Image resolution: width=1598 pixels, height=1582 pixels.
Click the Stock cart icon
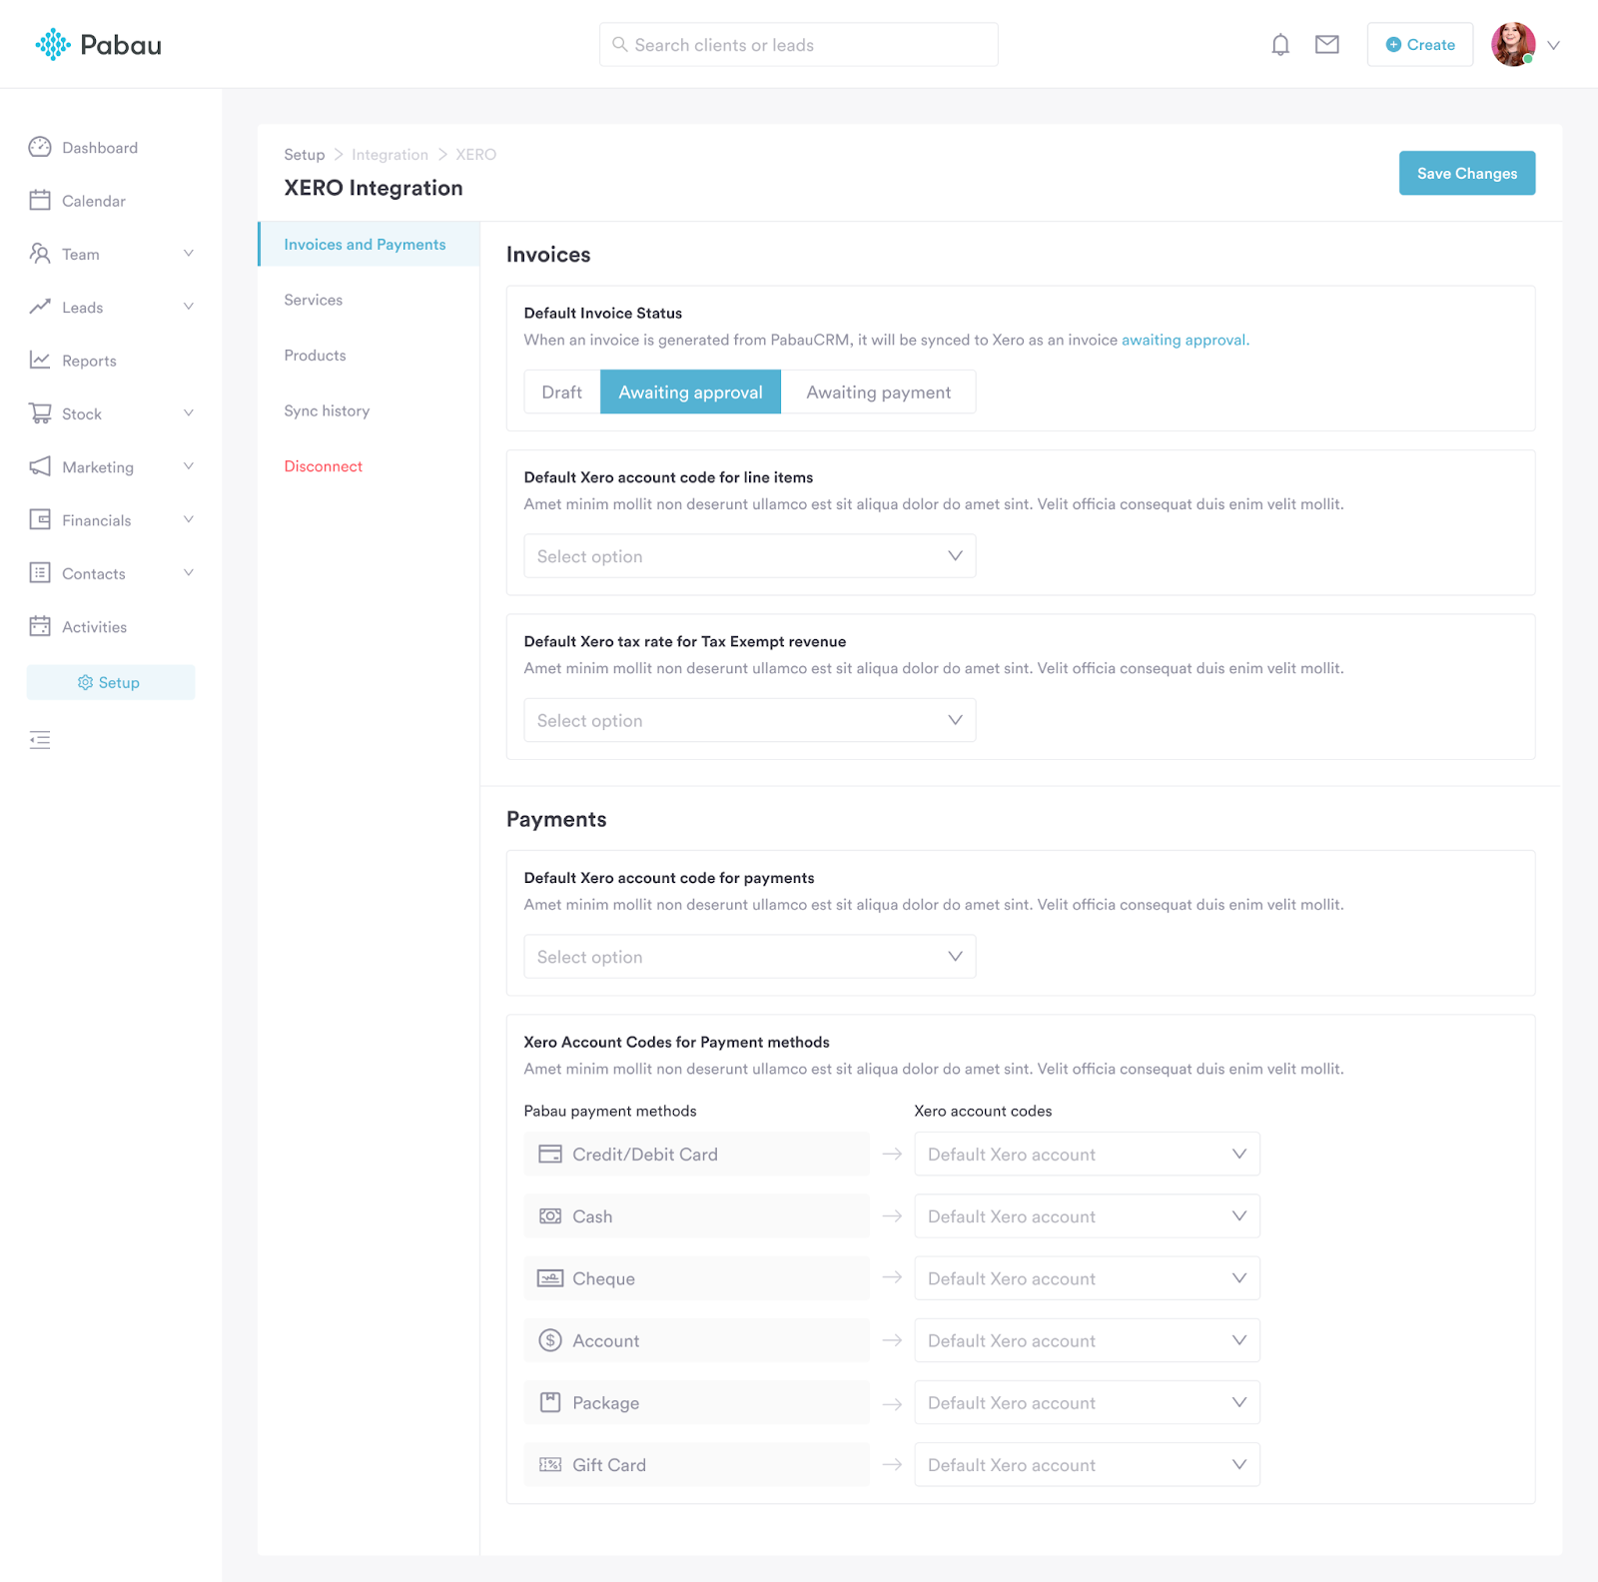click(x=40, y=413)
